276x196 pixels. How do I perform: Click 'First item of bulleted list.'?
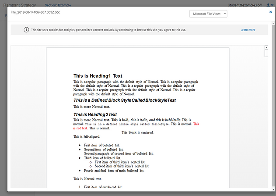point(102,145)
